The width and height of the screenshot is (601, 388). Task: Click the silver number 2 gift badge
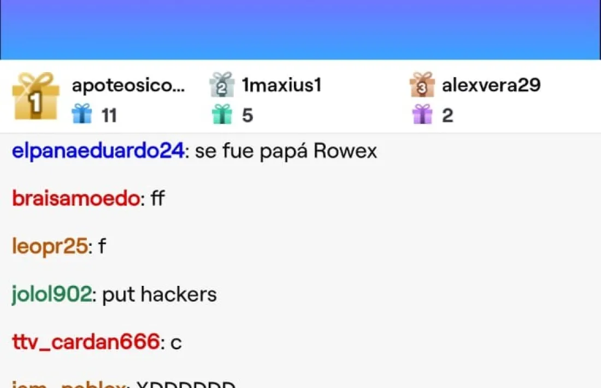(222, 84)
